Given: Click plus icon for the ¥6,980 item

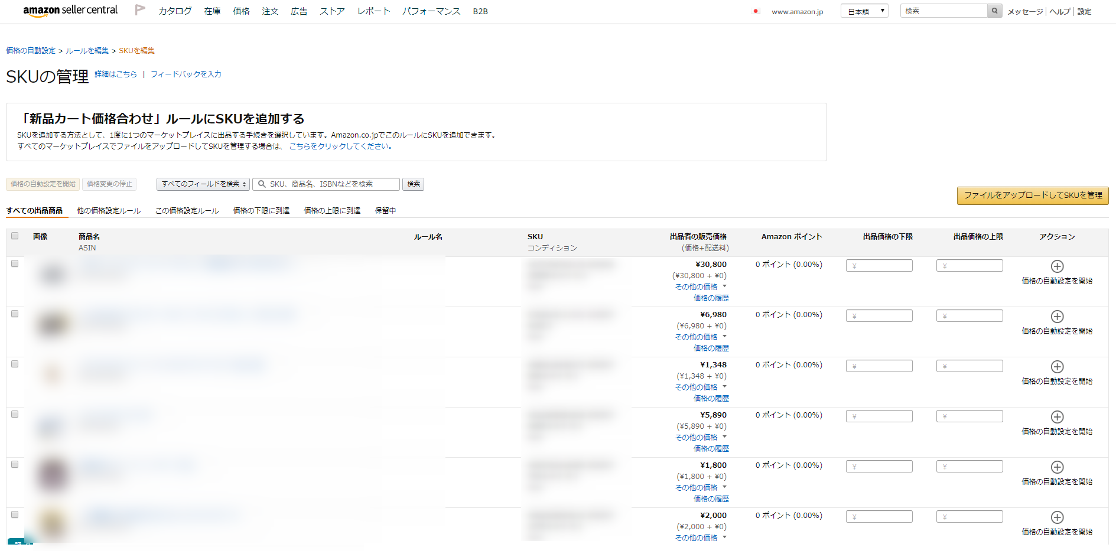Looking at the screenshot, I should point(1057,317).
